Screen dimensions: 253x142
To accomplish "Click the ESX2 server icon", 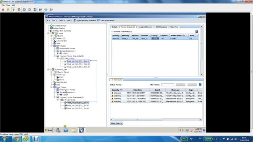I will (58, 80).
